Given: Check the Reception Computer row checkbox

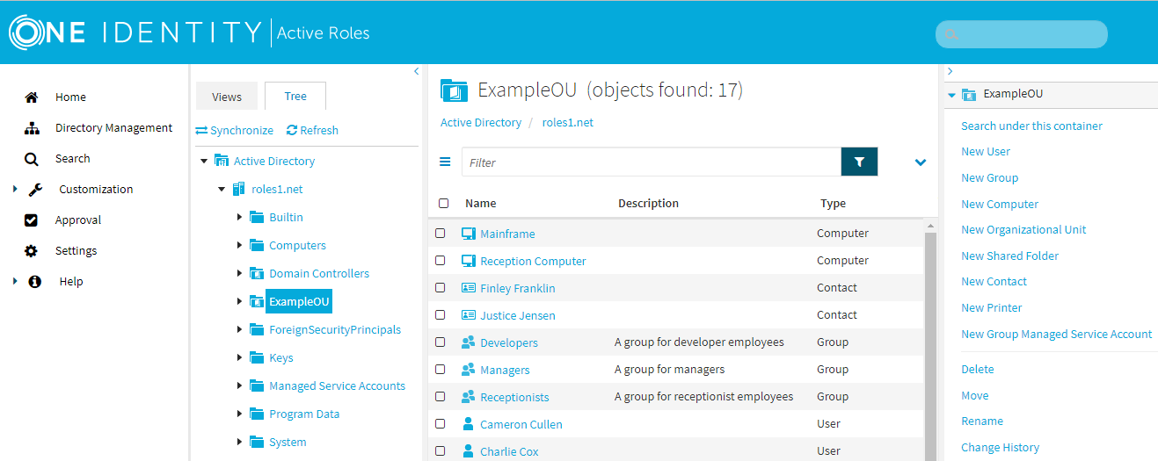Looking at the screenshot, I should click(x=441, y=261).
